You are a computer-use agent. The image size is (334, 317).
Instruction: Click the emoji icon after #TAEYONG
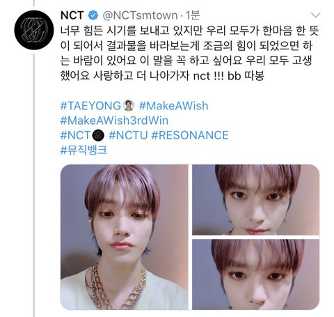point(129,105)
